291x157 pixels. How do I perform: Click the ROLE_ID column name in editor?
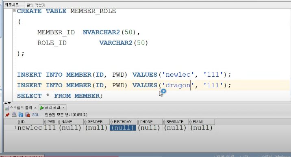tap(52, 43)
